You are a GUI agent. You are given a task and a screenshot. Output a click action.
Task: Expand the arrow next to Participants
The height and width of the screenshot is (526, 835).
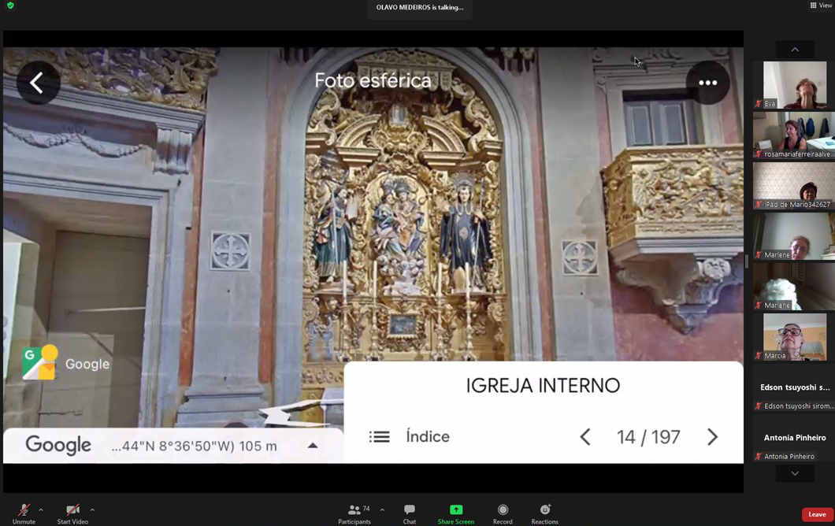(382, 510)
